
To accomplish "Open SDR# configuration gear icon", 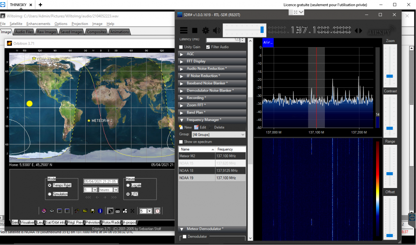I will pyautogui.click(x=206, y=30).
